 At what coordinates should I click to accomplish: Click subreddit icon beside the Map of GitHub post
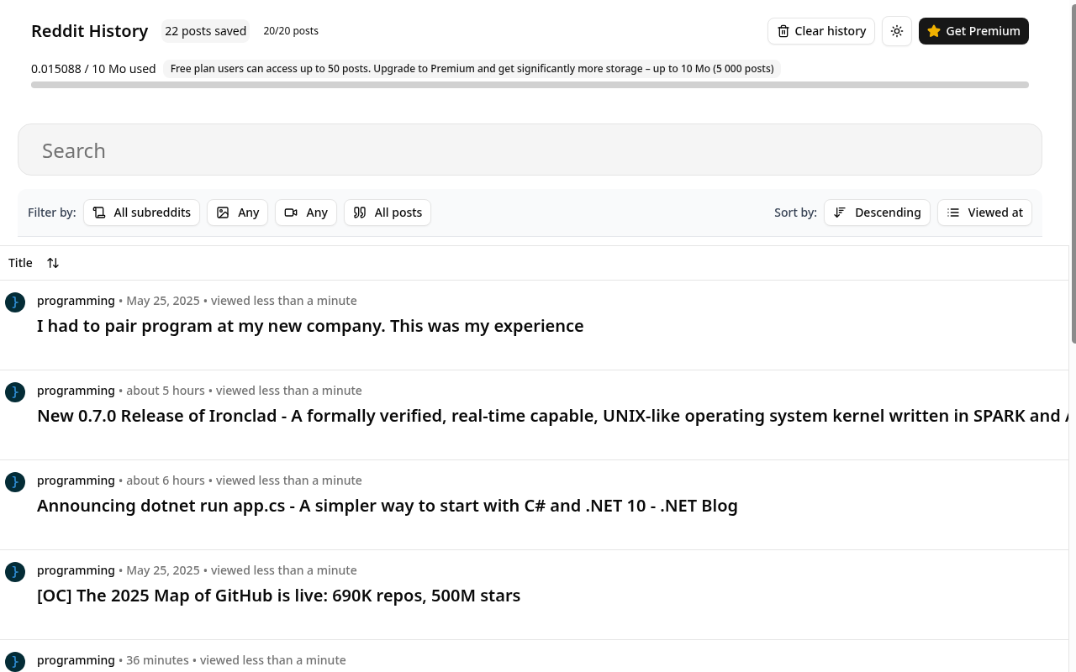point(15,572)
